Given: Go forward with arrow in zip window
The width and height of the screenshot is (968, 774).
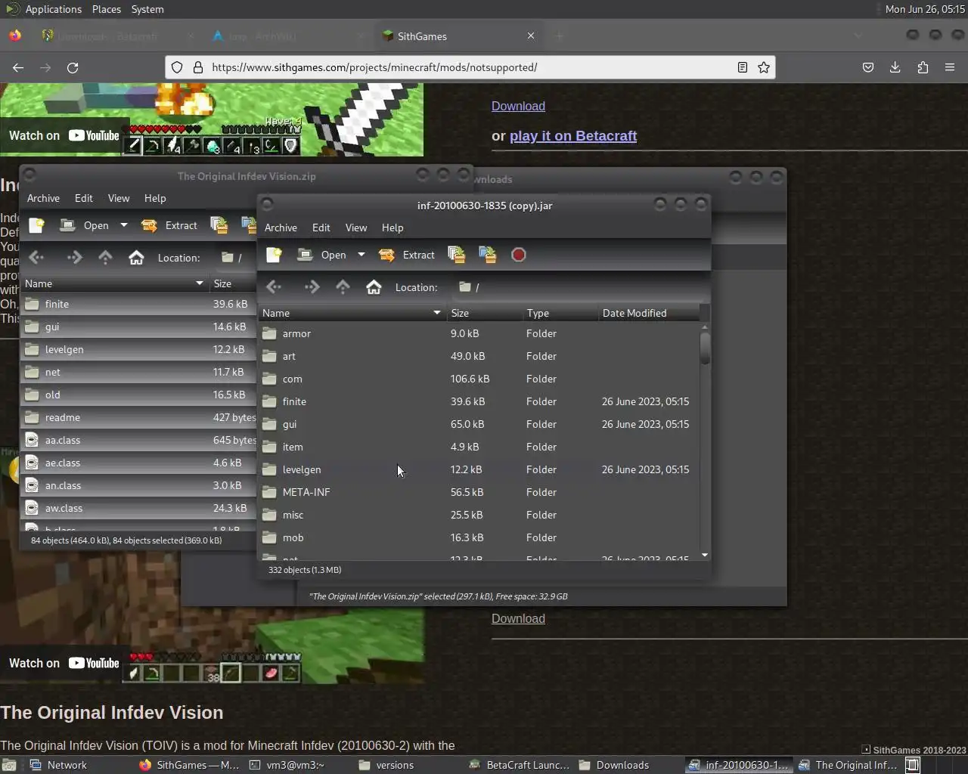Looking at the screenshot, I should pos(74,258).
